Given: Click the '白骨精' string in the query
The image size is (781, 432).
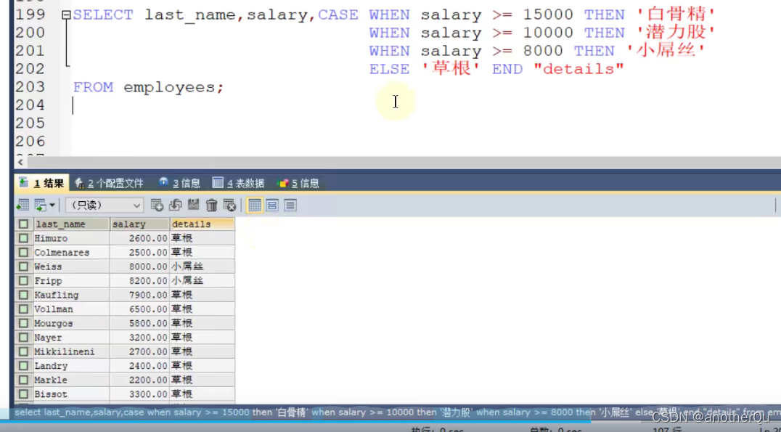Looking at the screenshot, I should pos(676,15).
